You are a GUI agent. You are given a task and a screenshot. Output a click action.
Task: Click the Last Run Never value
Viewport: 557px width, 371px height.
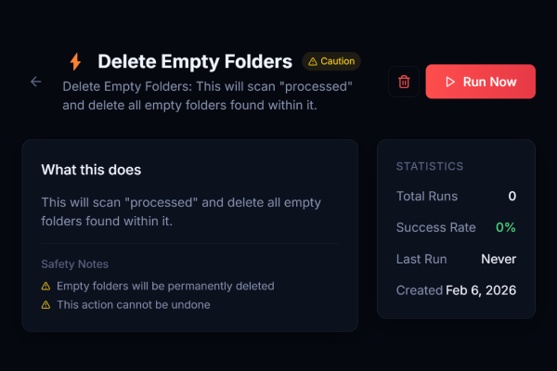pos(499,259)
